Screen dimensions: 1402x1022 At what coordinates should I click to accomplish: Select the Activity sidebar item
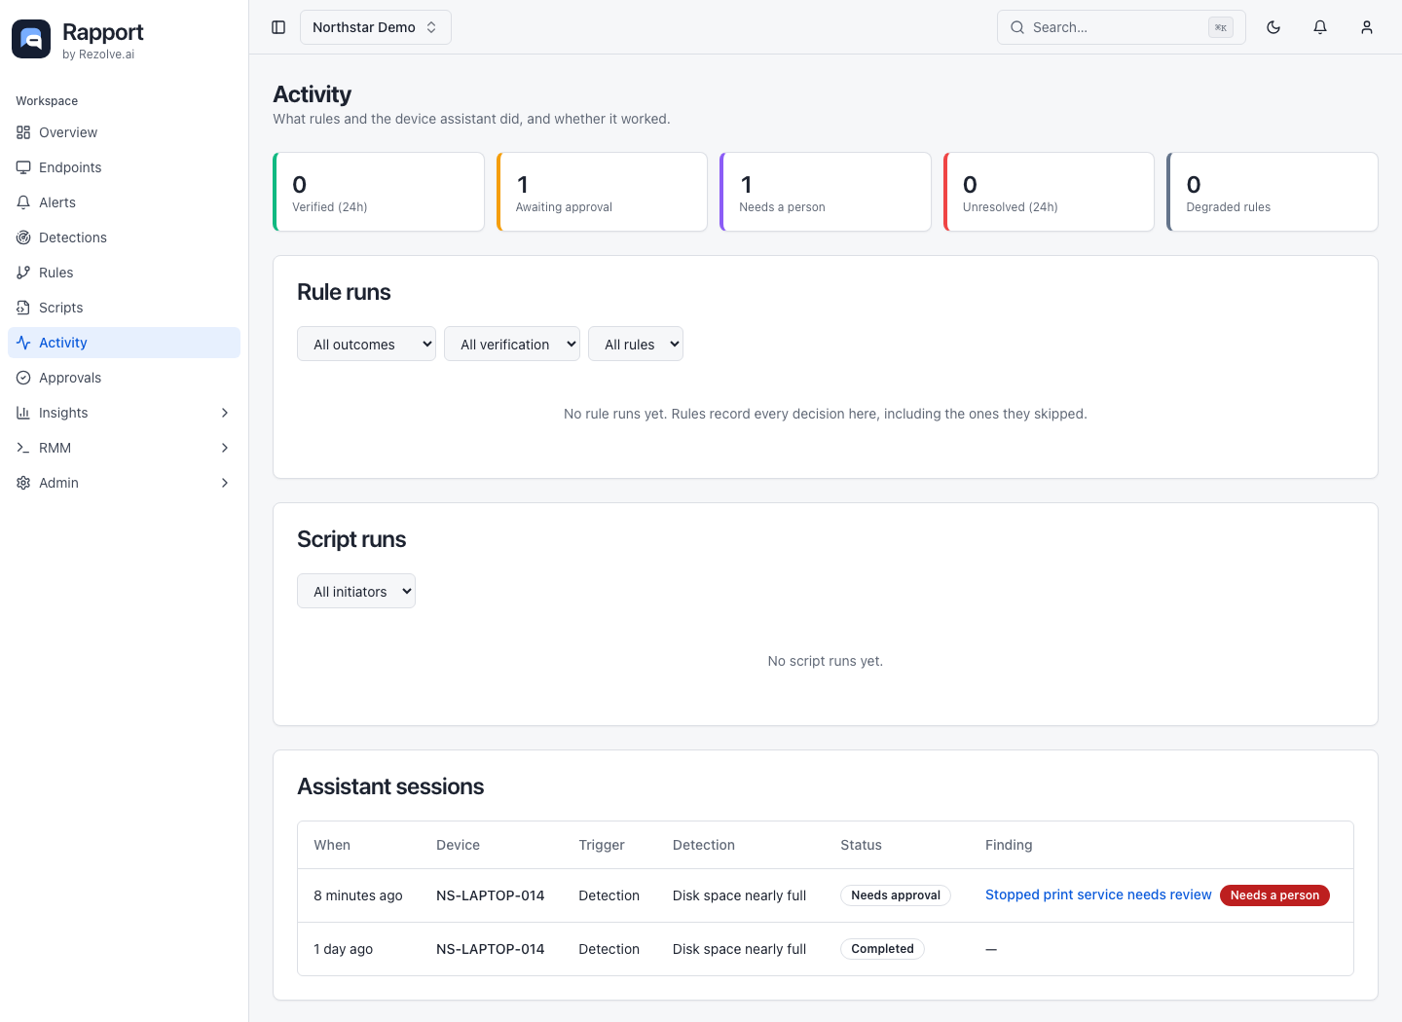(x=124, y=343)
